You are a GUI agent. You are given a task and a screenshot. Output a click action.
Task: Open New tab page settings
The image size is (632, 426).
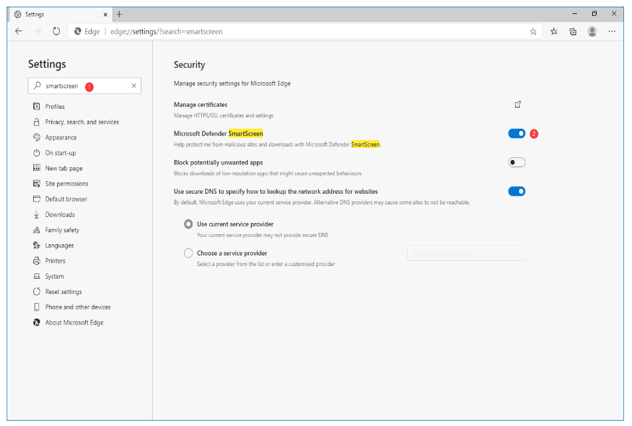64,168
